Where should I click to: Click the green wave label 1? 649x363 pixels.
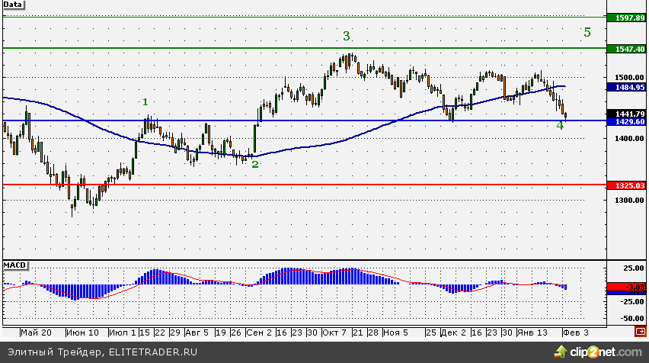(x=145, y=101)
